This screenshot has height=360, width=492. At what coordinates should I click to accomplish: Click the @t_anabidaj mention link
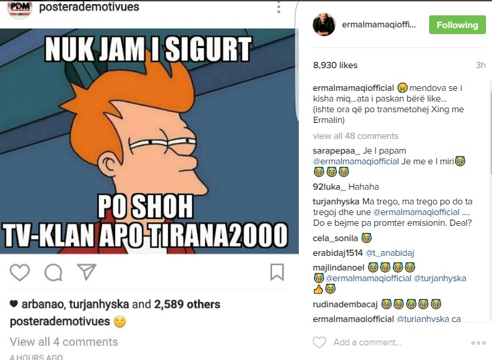click(390, 252)
